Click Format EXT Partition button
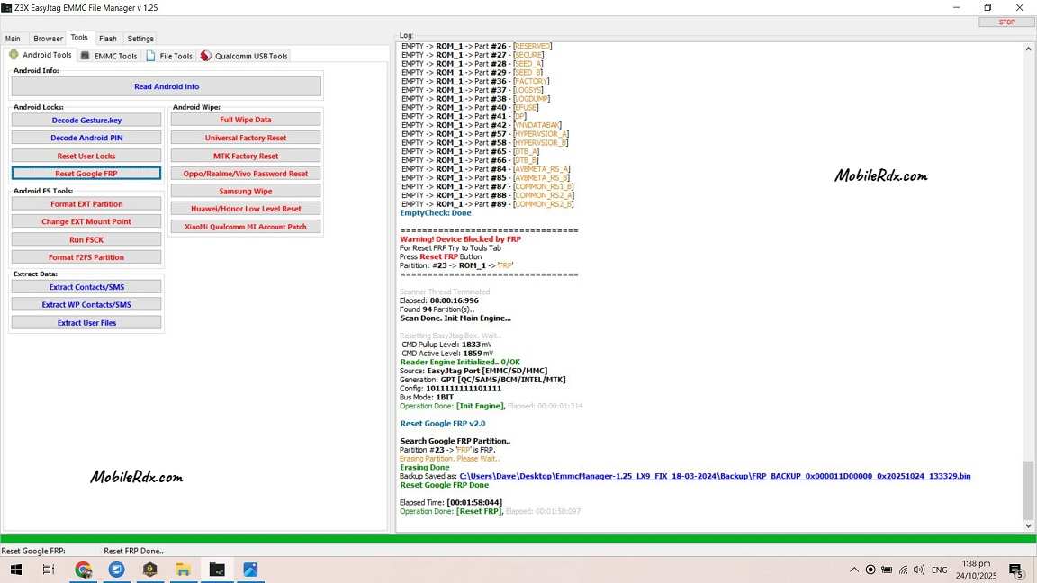Image resolution: width=1037 pixels, height=583 pixels. pos(86,204)
